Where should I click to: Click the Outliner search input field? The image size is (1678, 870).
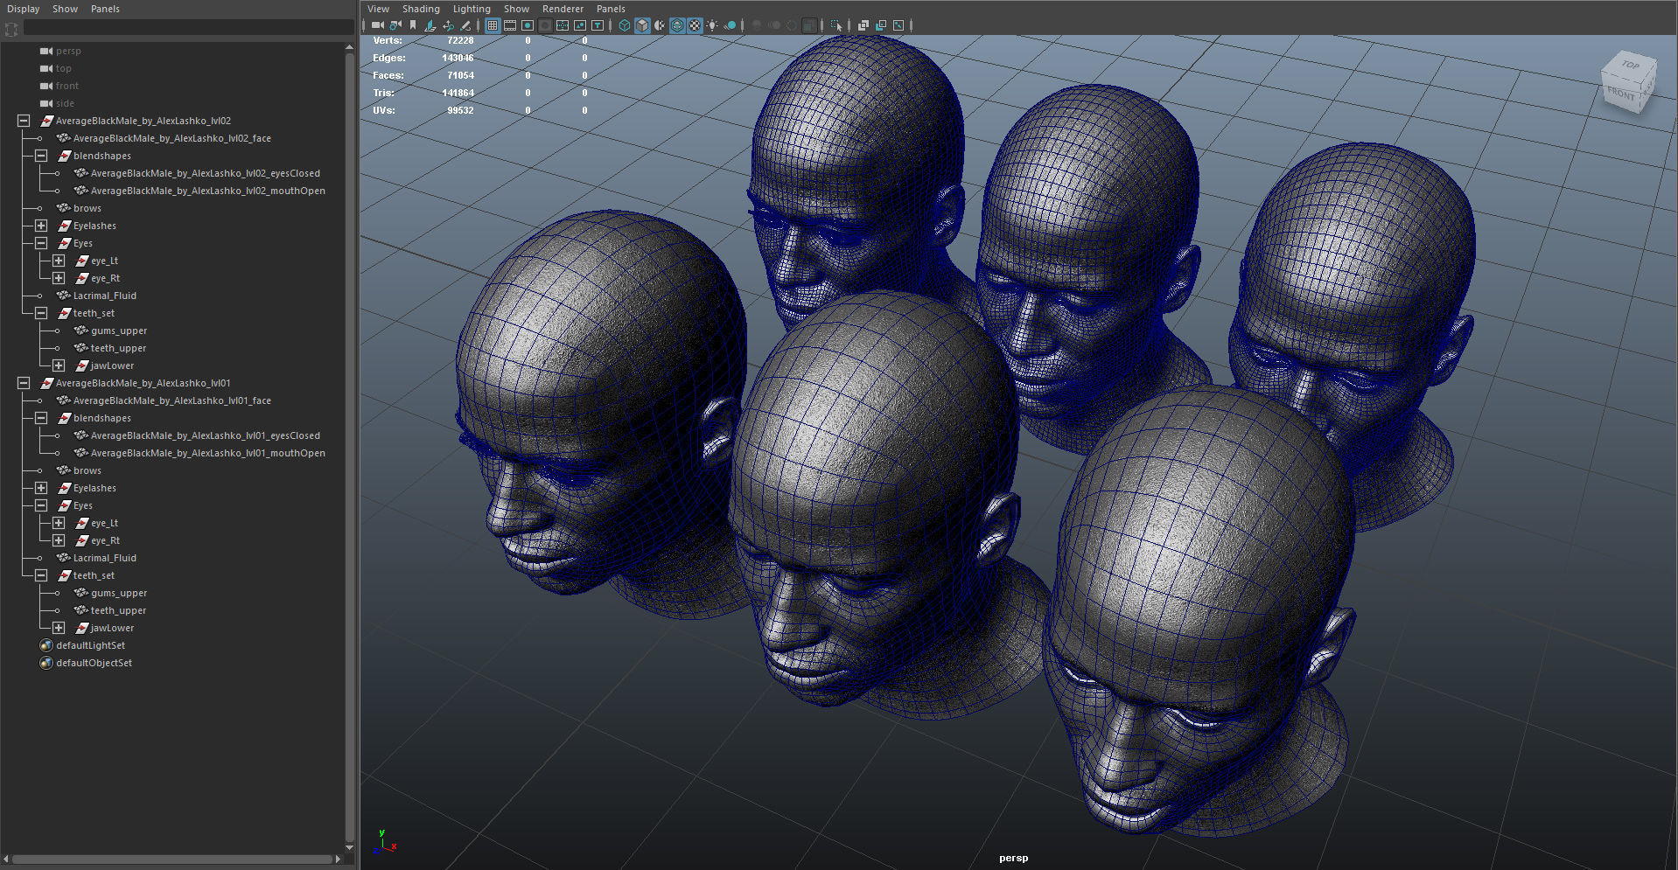click(188, 29)
